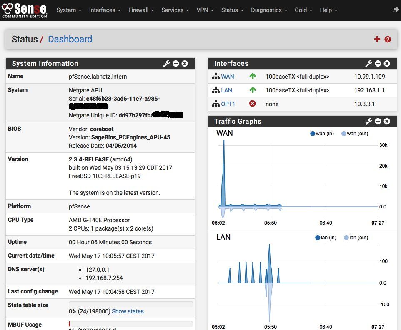401x330 pixels.
Task: Open the LAN interface link
Action: coord(226,90)
